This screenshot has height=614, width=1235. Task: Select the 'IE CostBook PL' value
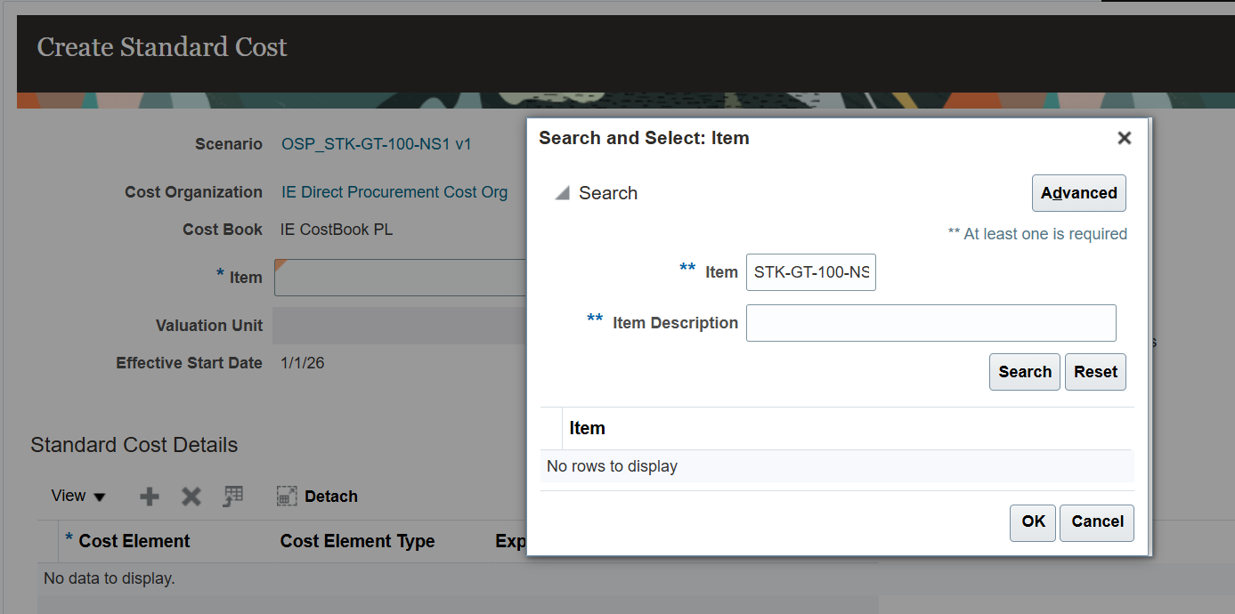point(337,230)
